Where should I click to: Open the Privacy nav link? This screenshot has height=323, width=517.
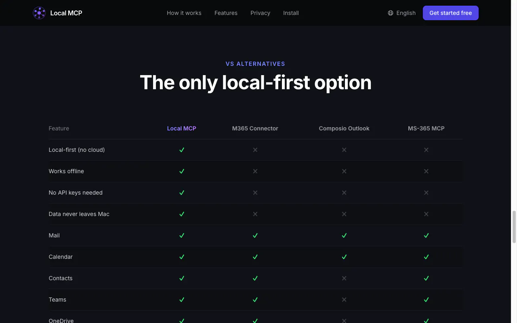pyautogui.click(x=260, y=13)
